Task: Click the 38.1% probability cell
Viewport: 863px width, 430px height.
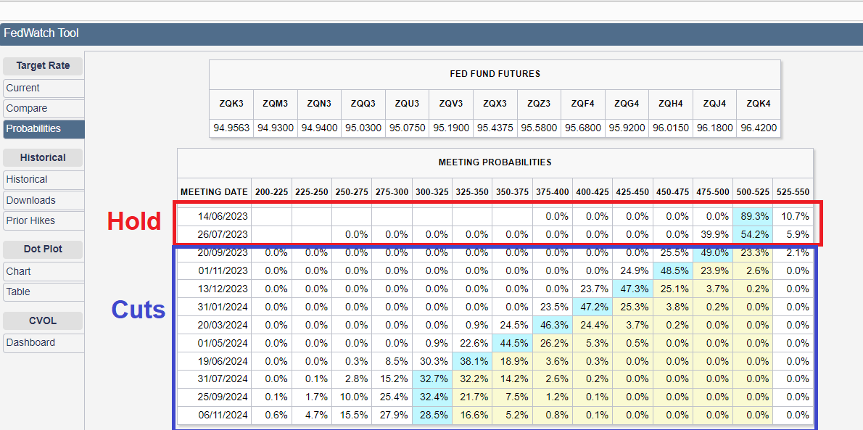Action: 472,361
